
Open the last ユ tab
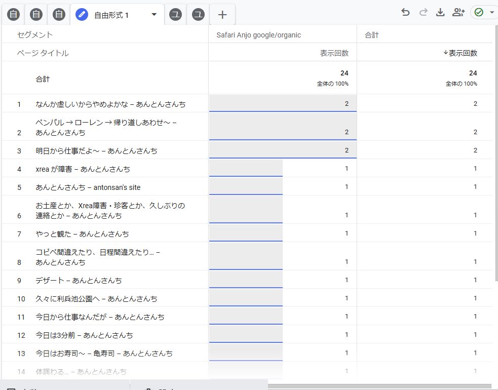(199, 15)
